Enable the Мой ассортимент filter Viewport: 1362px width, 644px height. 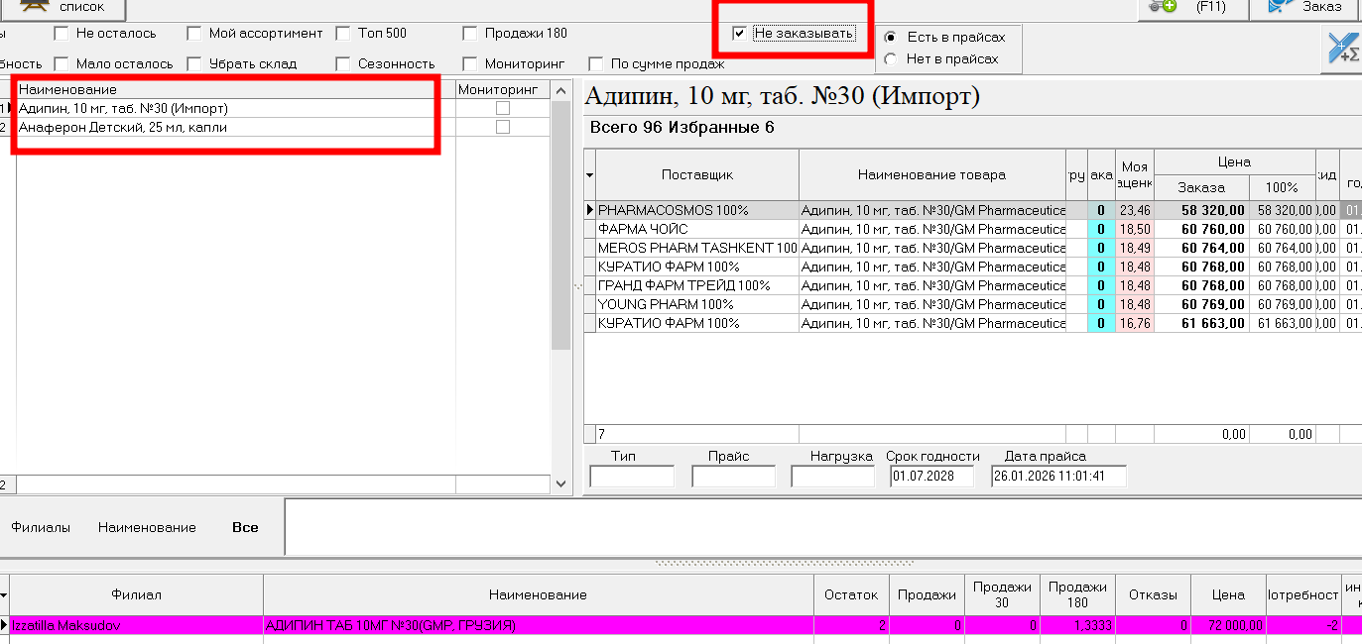pyautogui.click(x=193, y=33)
